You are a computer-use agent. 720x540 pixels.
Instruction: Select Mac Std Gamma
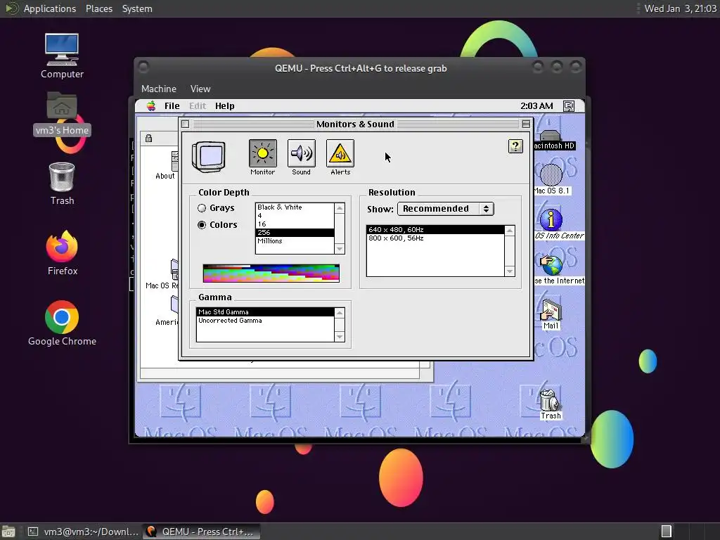pos(265,311)
